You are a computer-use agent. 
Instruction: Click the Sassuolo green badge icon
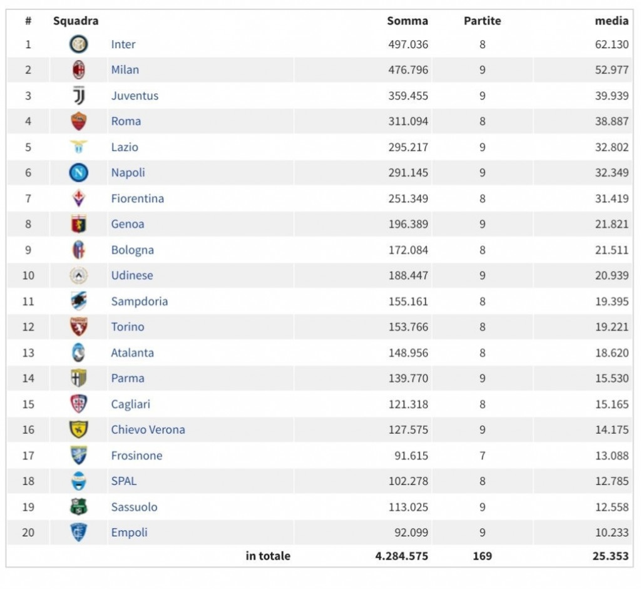pos(78,507)
